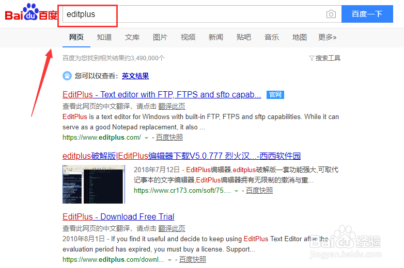Image resolution: width=404 pixels, height=268 pixels.
Task: Click the 2018年7月12日 result date text
Action: (x=157, y=170)
